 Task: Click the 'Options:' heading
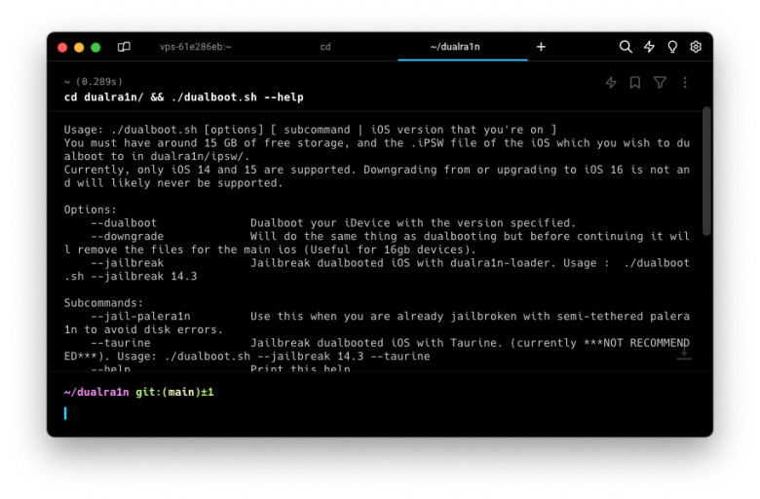[x=91, y=210]
